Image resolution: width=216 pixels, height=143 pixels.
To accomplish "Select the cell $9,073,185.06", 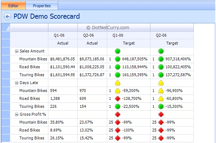I will 92,59.
